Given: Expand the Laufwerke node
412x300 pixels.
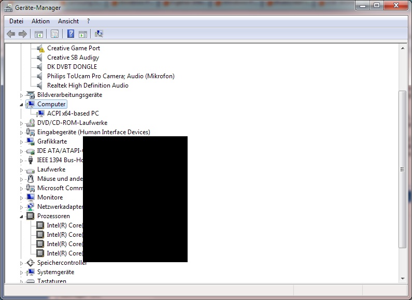Looking at the screenshot, I should click(22, 170).
